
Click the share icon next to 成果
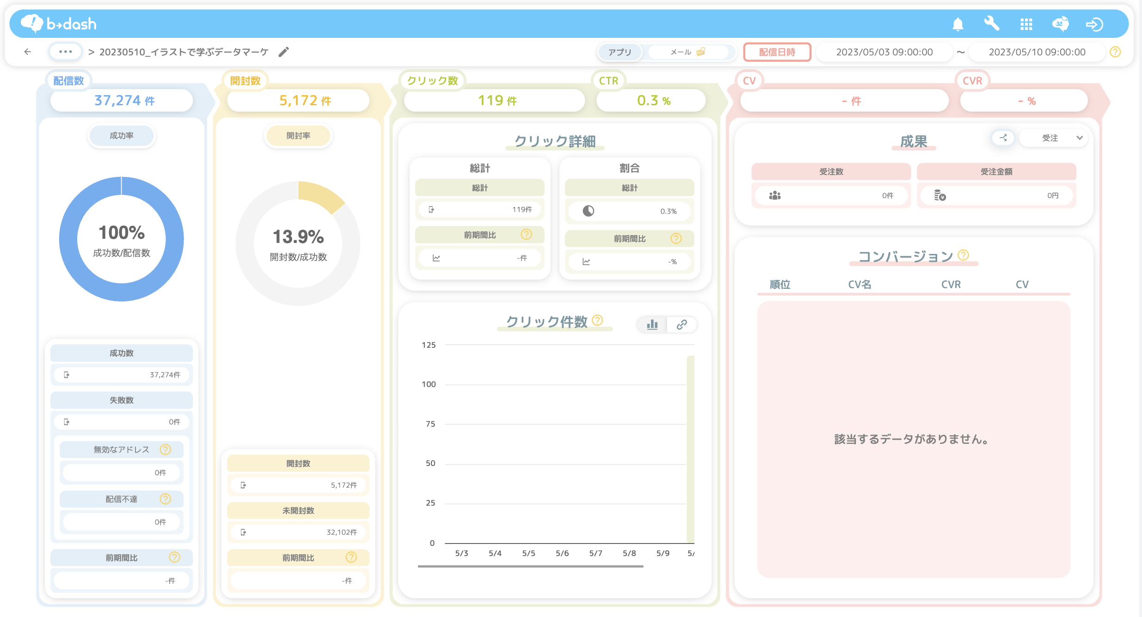tap(1003, 138)
